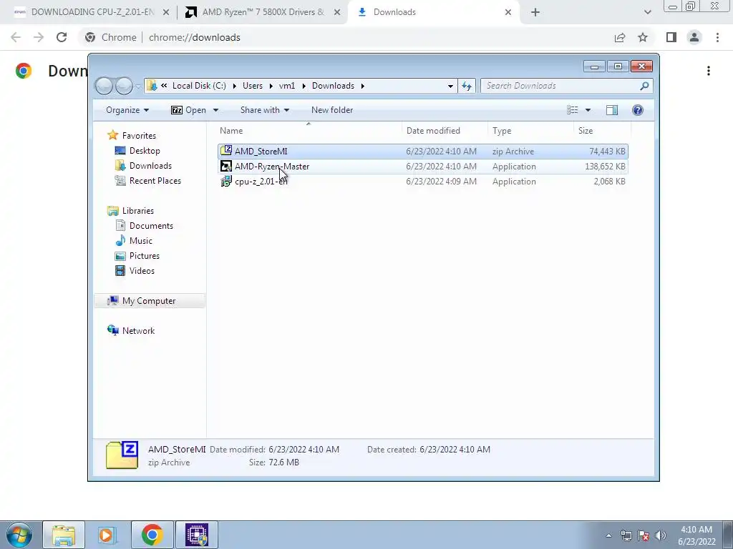
Task: Click the Explorer back button
Action: point(104,86)
